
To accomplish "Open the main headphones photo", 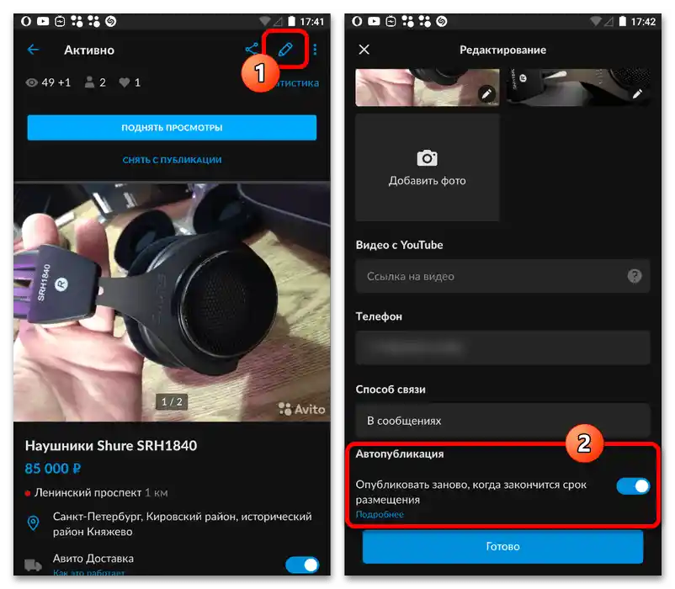I will point(172,301).
